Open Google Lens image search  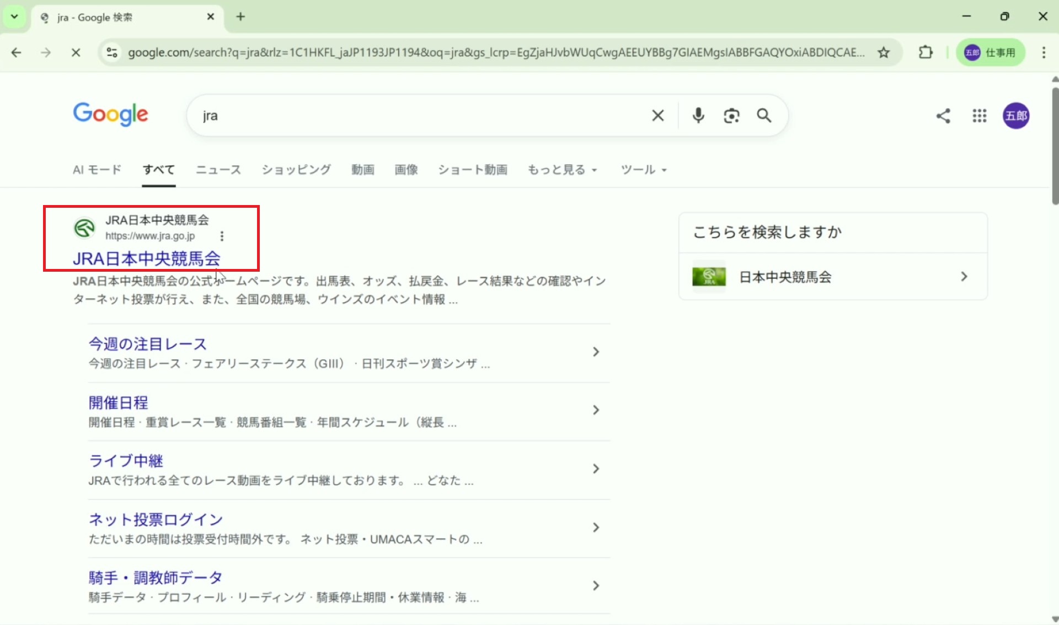731,116
